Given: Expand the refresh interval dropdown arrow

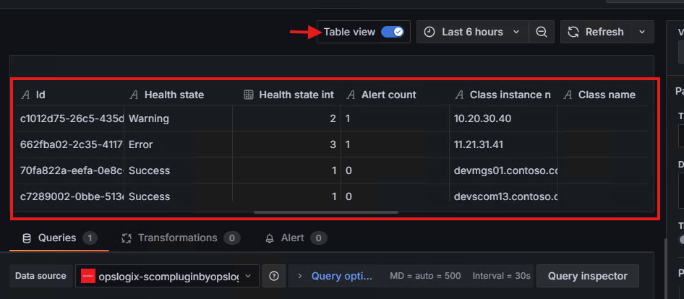Looking at the screenshot, I should click(642, 32).
